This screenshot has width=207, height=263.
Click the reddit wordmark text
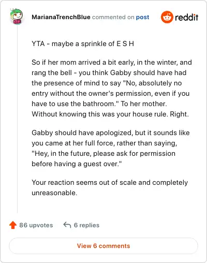(187, 17)
